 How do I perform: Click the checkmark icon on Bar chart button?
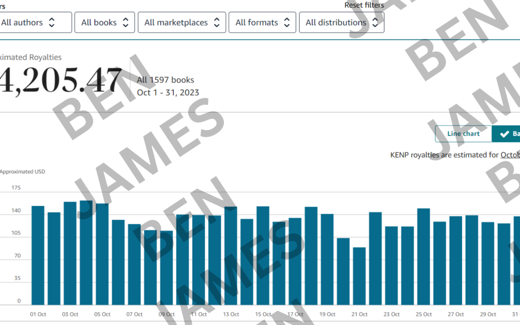point(504,133)
